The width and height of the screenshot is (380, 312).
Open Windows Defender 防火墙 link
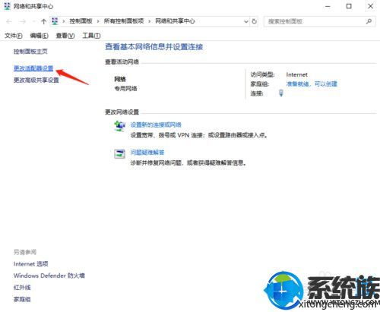click(x=49, y=276)
